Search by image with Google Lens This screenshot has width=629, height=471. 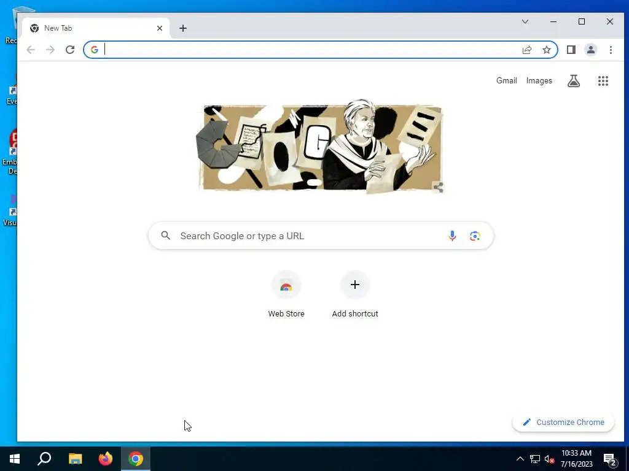click(475, 236)
